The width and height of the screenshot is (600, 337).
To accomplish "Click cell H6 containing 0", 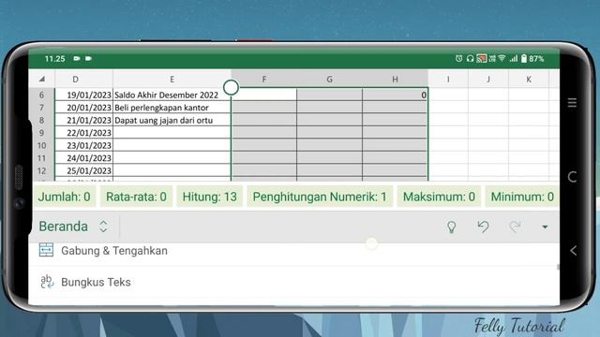I will click(x=395, y=95).
